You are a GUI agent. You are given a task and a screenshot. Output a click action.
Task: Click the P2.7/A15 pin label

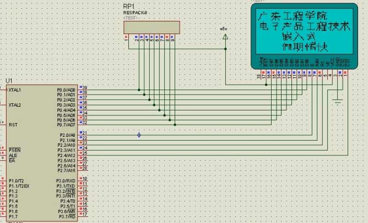(x=67, y=171)
